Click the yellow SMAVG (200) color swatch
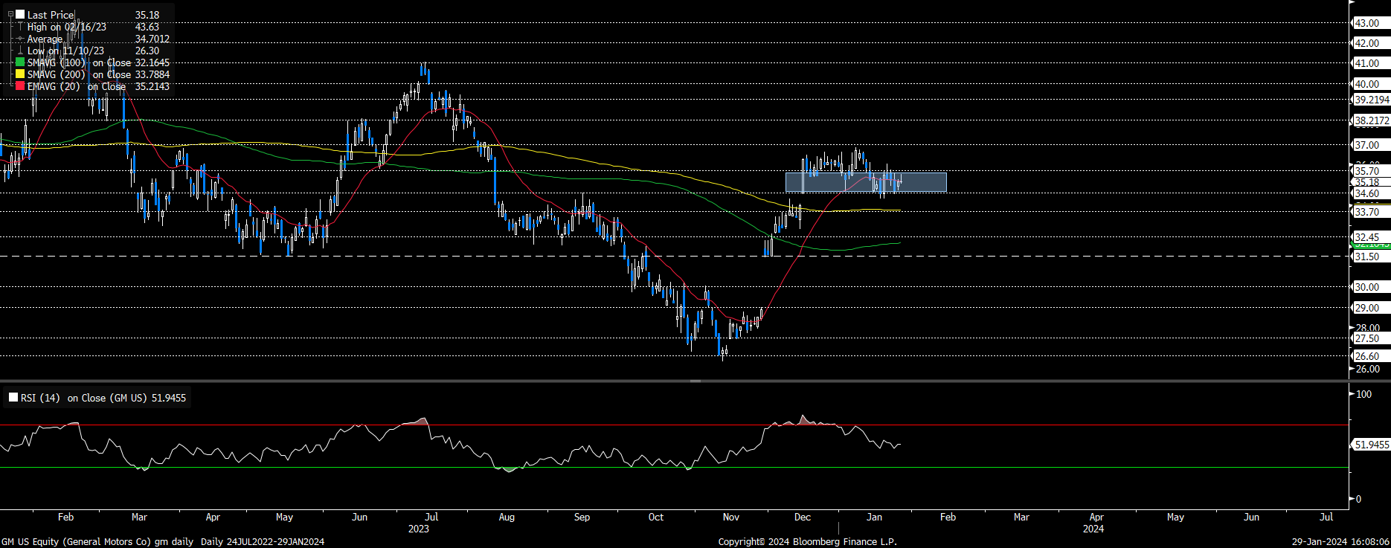Image resolution: width=1391 pixels, height=548 pixels. [x=20, y=74]
